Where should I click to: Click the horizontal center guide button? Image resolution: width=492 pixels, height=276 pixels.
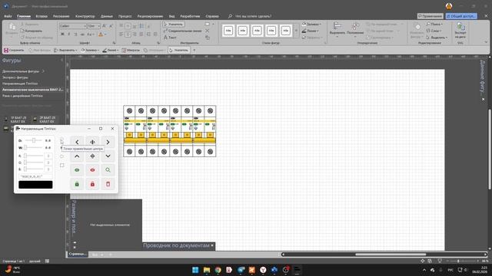(x=92, y=156)
